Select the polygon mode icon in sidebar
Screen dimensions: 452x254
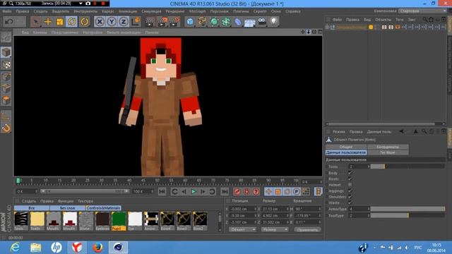[x=6, y=100]
